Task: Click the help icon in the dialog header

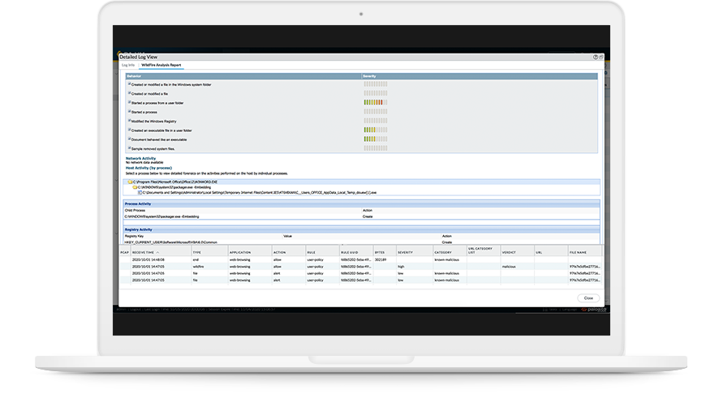Action: (595, 58)
